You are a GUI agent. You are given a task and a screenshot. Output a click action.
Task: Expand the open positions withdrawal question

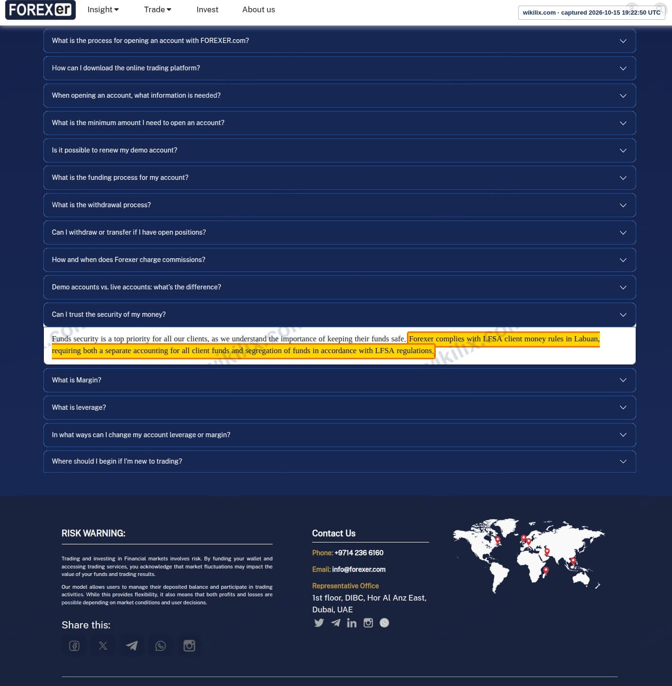click(340, 232)
